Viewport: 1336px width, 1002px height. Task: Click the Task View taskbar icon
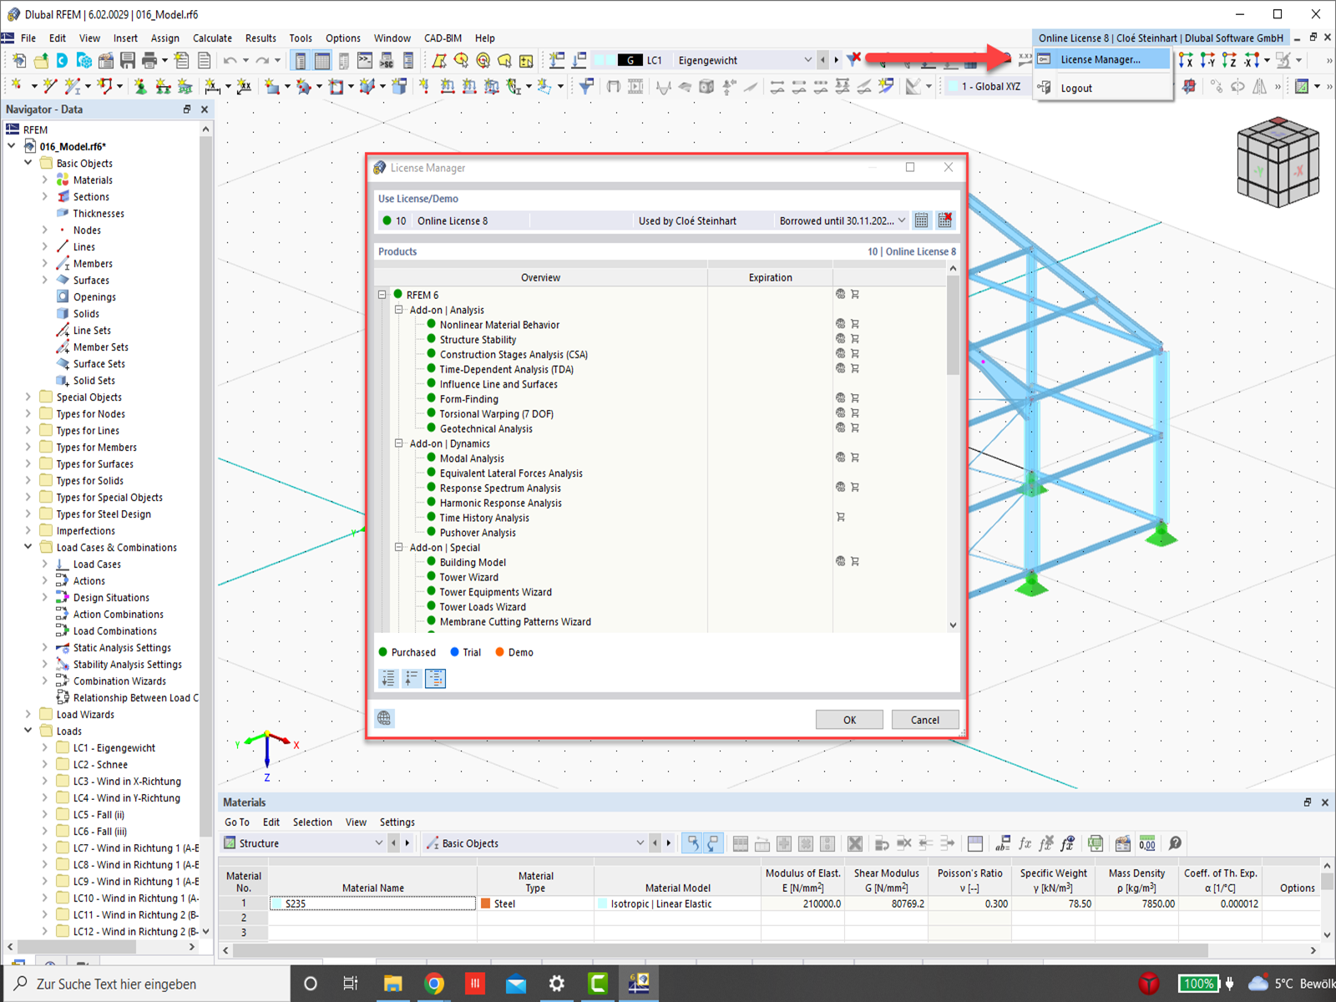pyautogui.click(x=351, y=984)
